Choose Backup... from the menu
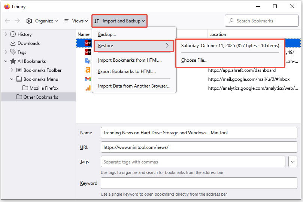 (107, 34)
